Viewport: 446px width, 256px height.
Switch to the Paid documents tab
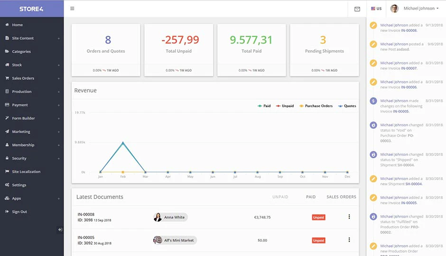coord(311,197)
